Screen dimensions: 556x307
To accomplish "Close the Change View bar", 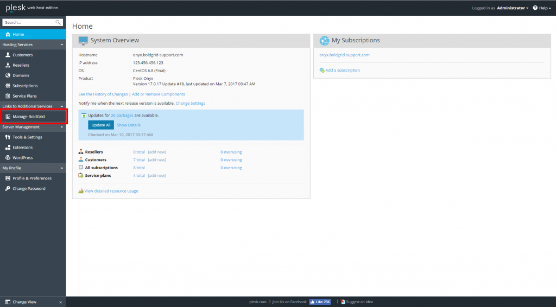I will coord(60,302).
